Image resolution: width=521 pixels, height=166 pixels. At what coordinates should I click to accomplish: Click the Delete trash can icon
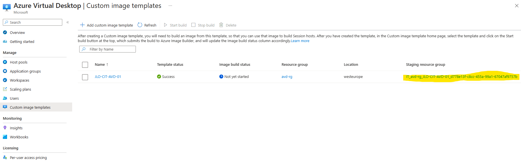[x=221, y=25]
